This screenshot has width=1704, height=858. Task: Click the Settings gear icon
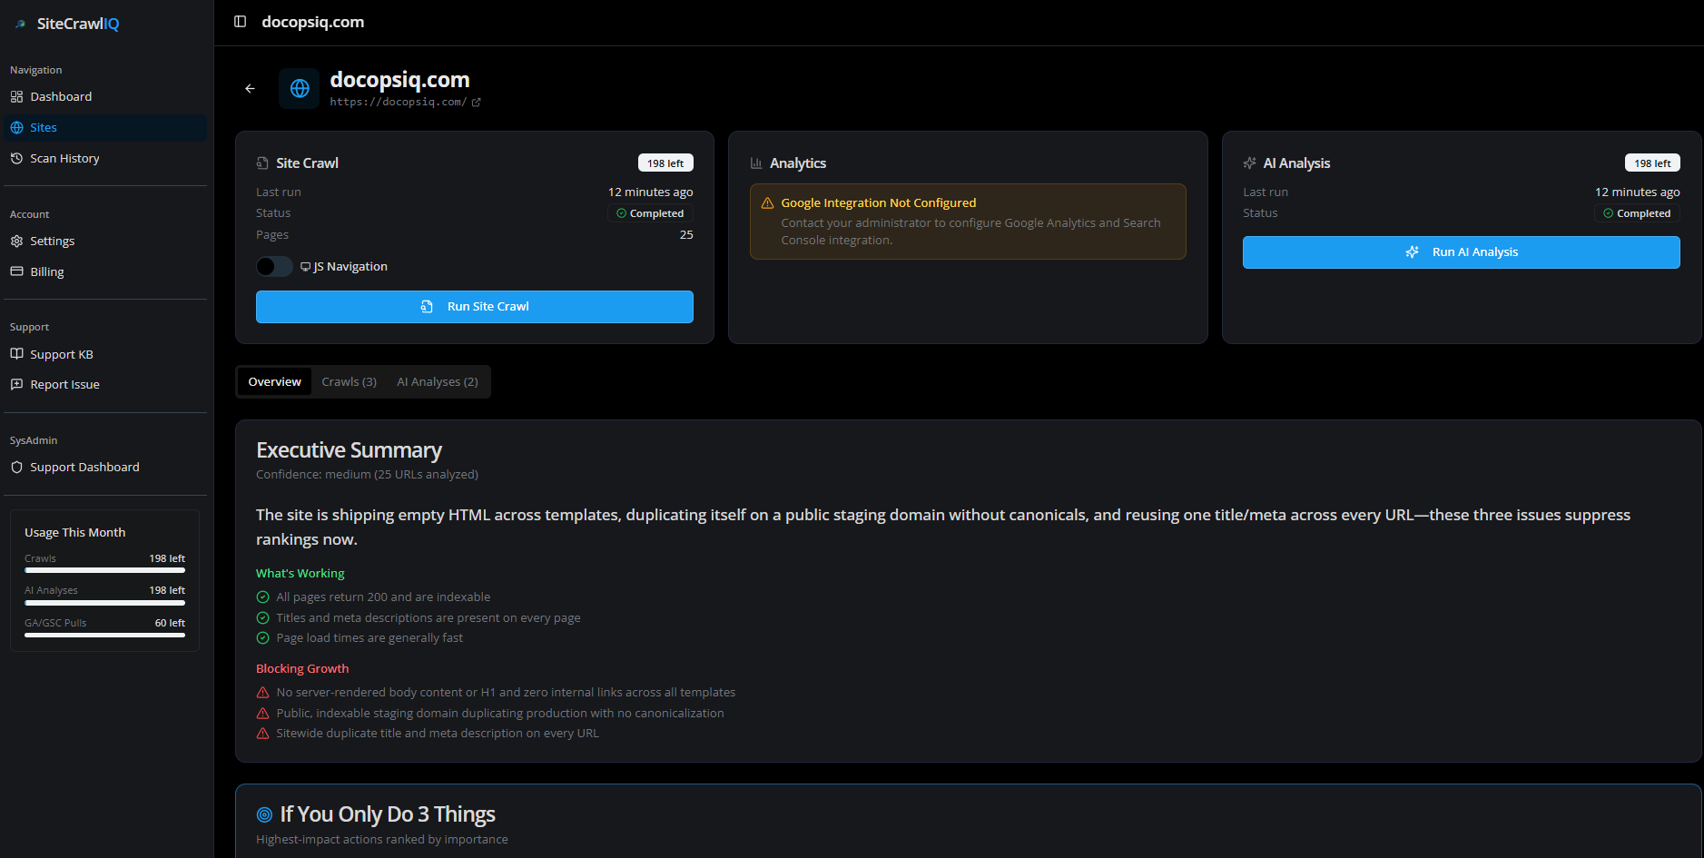coord(16,241)
